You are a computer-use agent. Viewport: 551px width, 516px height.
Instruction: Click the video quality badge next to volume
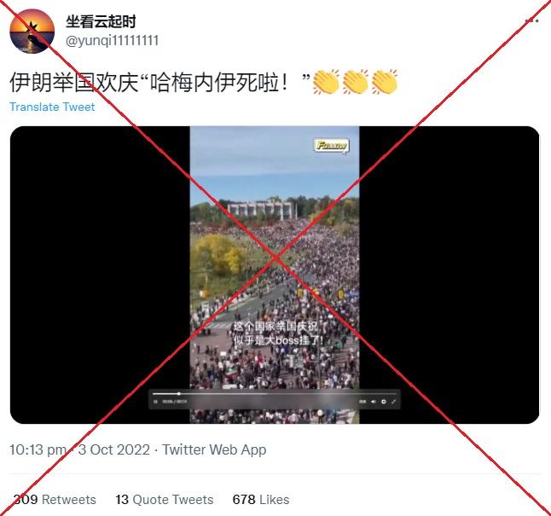coord(362,402)
